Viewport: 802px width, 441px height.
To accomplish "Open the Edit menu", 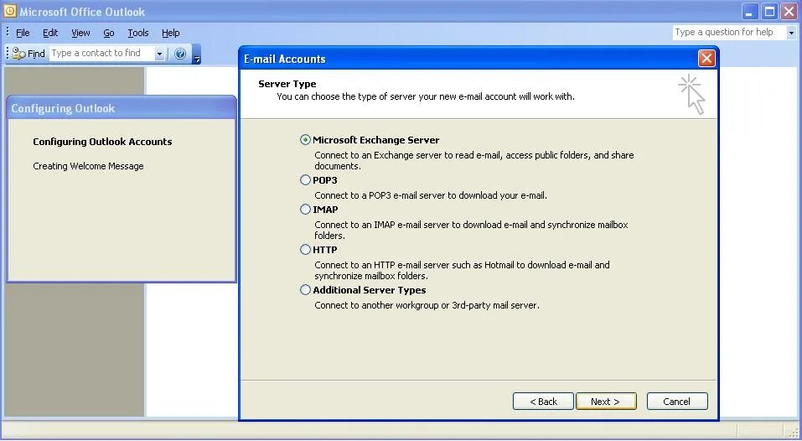I will 50,33.
